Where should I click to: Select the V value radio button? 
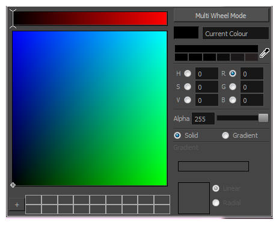pyautogui.click(x=188, y=100)
